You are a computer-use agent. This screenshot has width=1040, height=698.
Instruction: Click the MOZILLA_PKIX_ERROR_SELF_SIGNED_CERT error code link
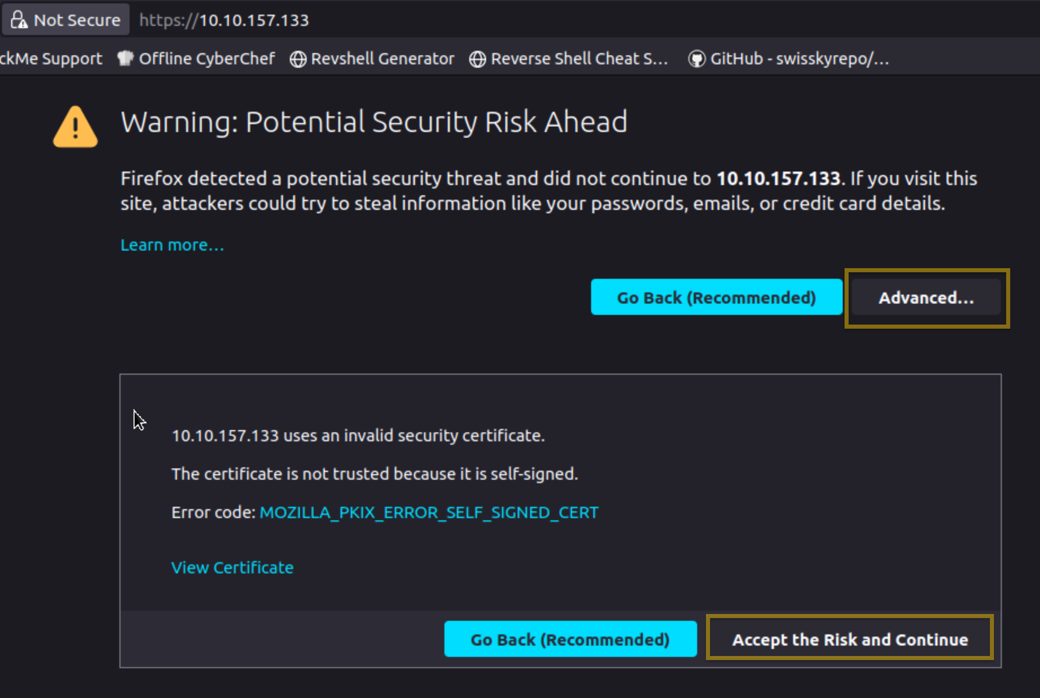click(x=429, y=512)
